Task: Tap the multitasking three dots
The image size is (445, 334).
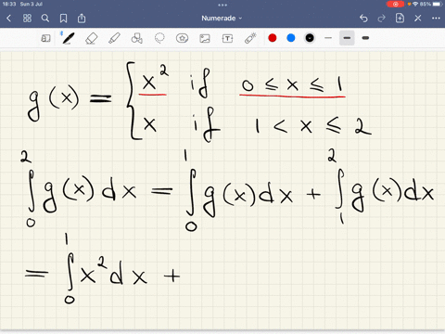Action: click(x=222, y=5)
